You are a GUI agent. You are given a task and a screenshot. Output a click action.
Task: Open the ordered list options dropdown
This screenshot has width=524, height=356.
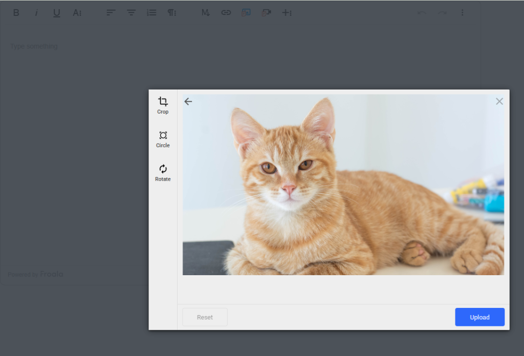pos(151,12)
